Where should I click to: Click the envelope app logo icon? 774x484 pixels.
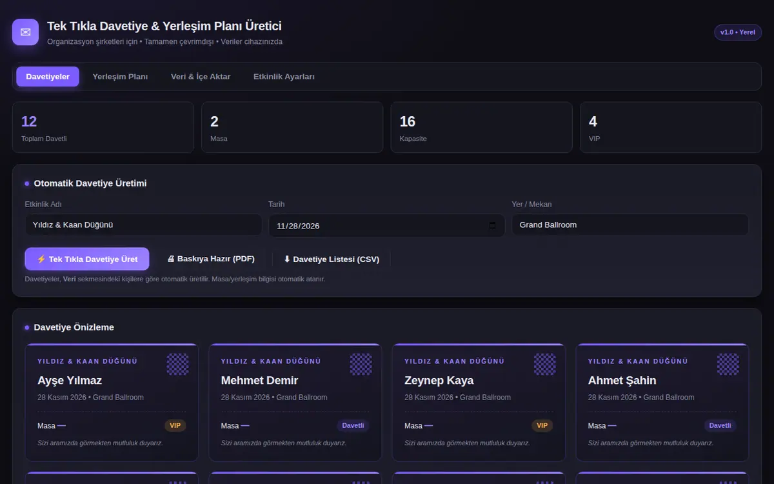pyautogui.click(x=25, y=32)
